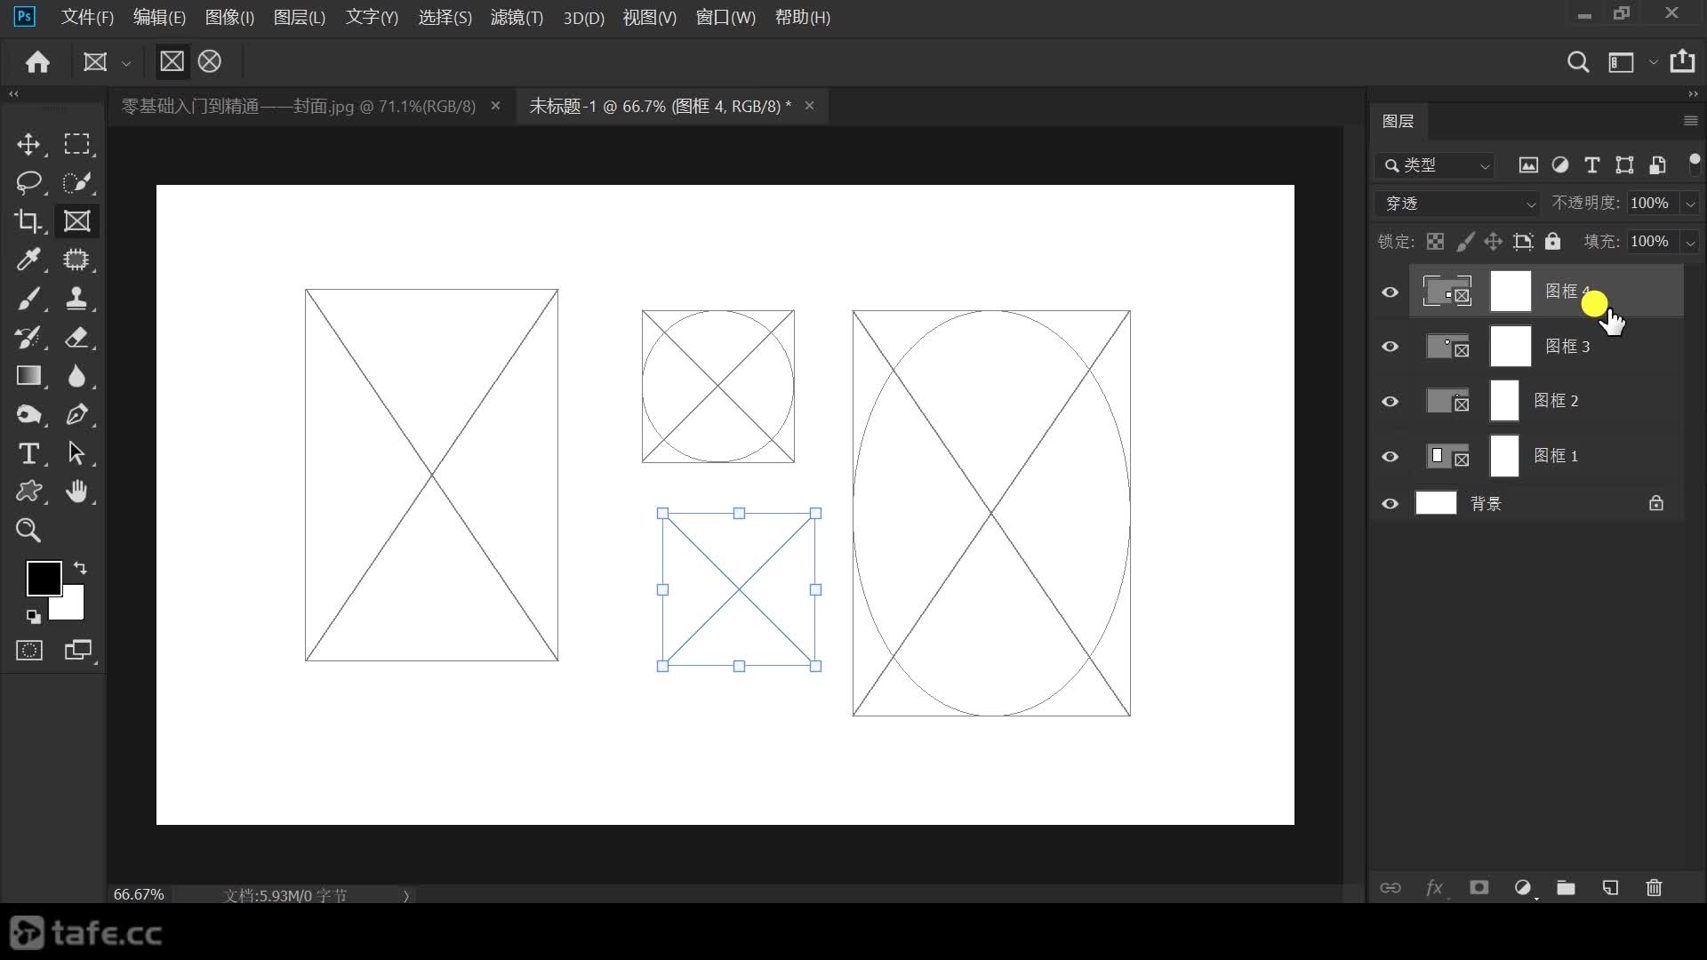1707x960 pixels.
Task: Expand status bar info arrow
Action: pyautogui.click(x=406, y=896)
